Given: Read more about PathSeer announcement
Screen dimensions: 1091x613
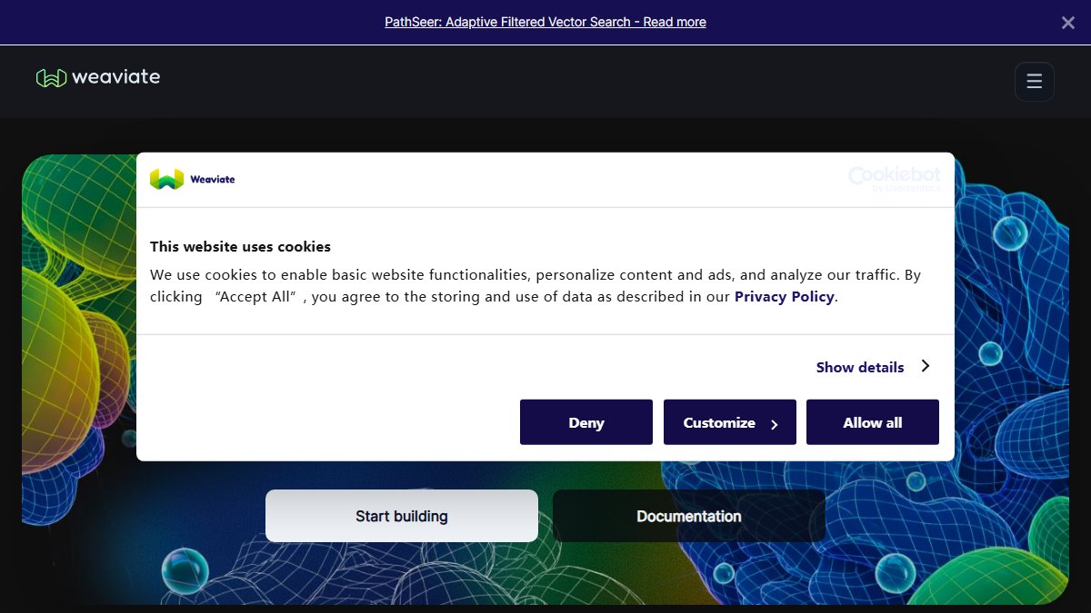Looking at the screenshot, I should (545, 22).
